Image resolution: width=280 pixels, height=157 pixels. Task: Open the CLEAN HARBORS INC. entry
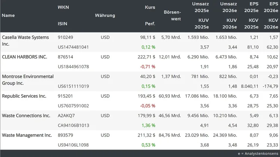click(25, 57)
